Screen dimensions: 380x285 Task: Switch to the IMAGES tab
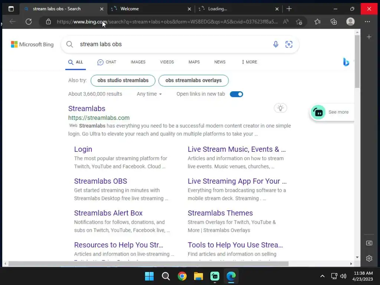138,62
